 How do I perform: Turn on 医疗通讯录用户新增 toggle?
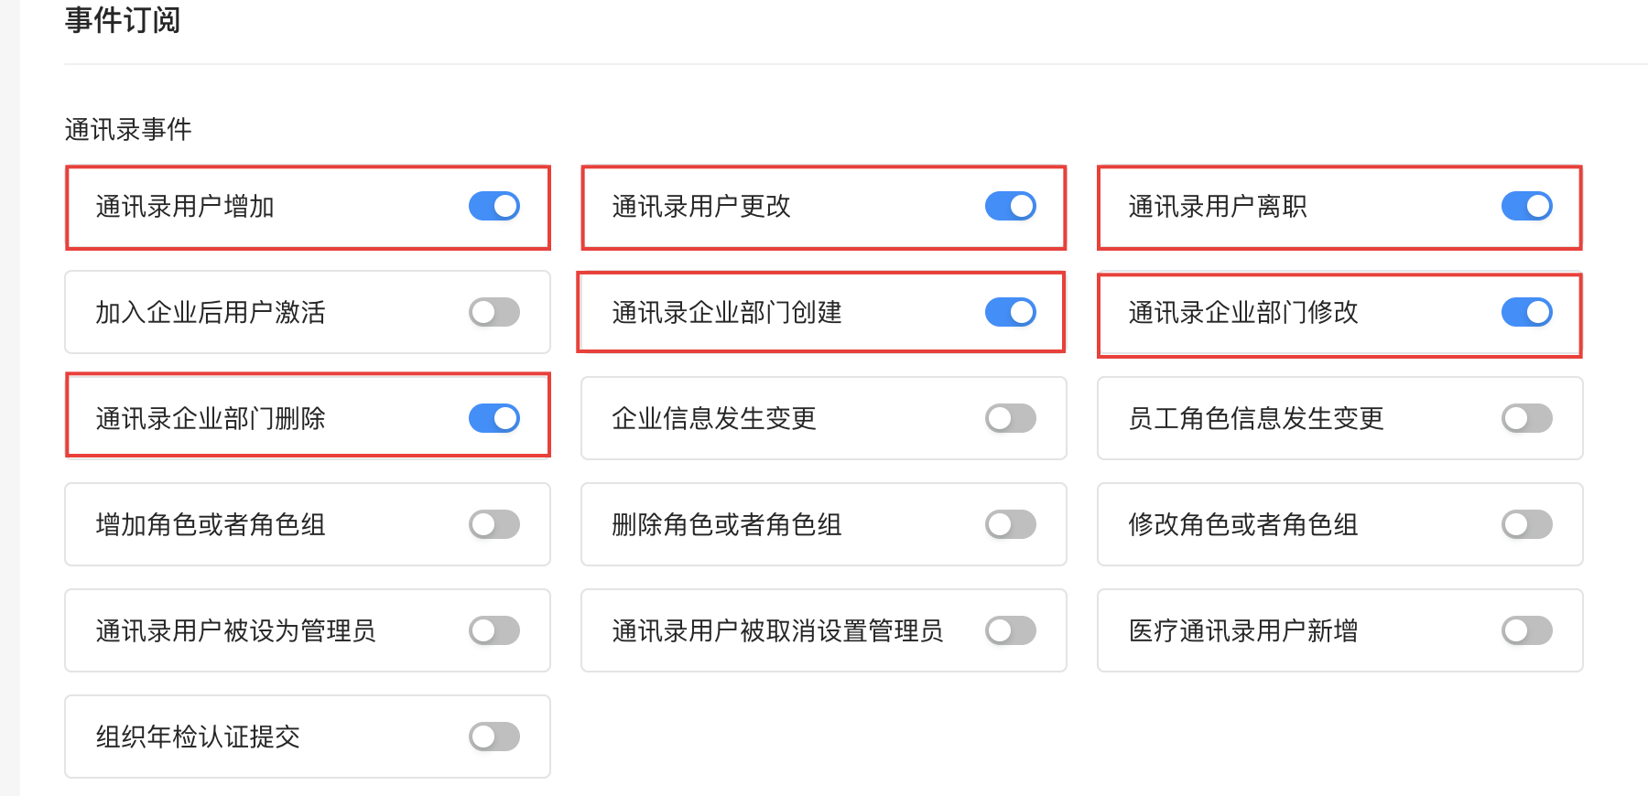click(1526, 630)
